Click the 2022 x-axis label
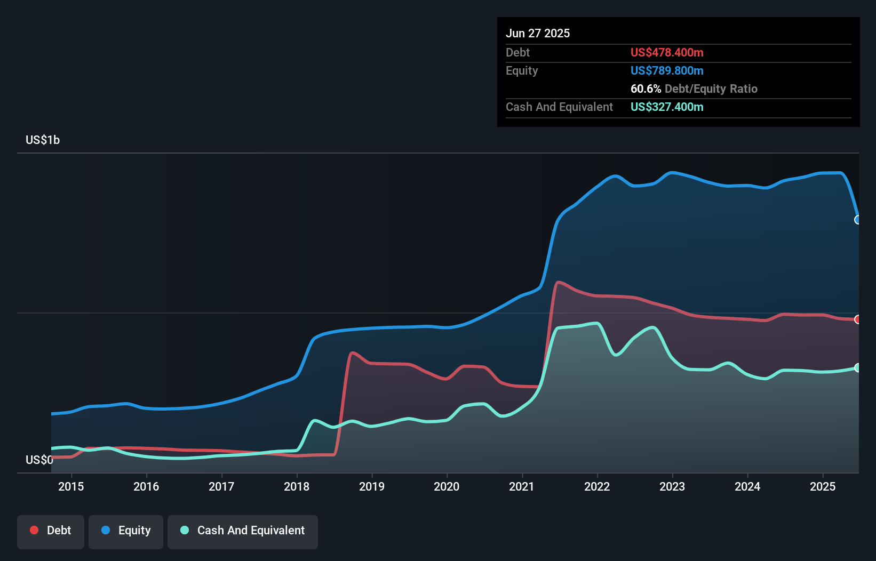 coord(597,486)
